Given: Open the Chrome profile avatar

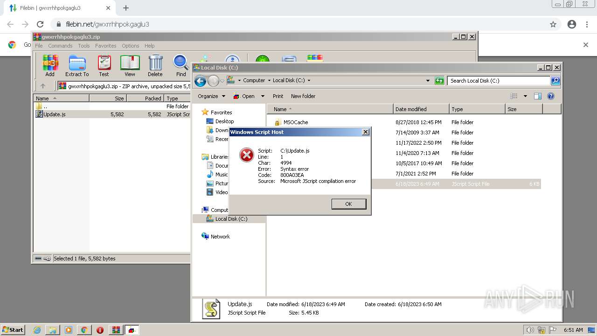Looking at the screenshot, I should [572, 24].
